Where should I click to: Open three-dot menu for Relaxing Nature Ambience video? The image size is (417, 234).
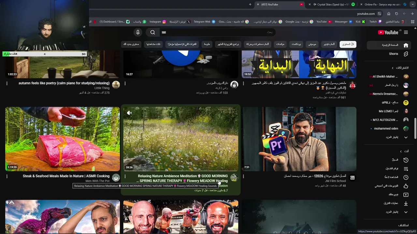coord(125,176)
